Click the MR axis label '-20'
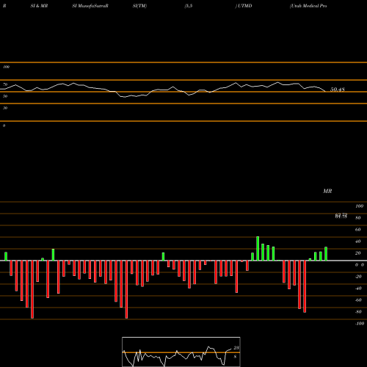 tap(358, 277)
